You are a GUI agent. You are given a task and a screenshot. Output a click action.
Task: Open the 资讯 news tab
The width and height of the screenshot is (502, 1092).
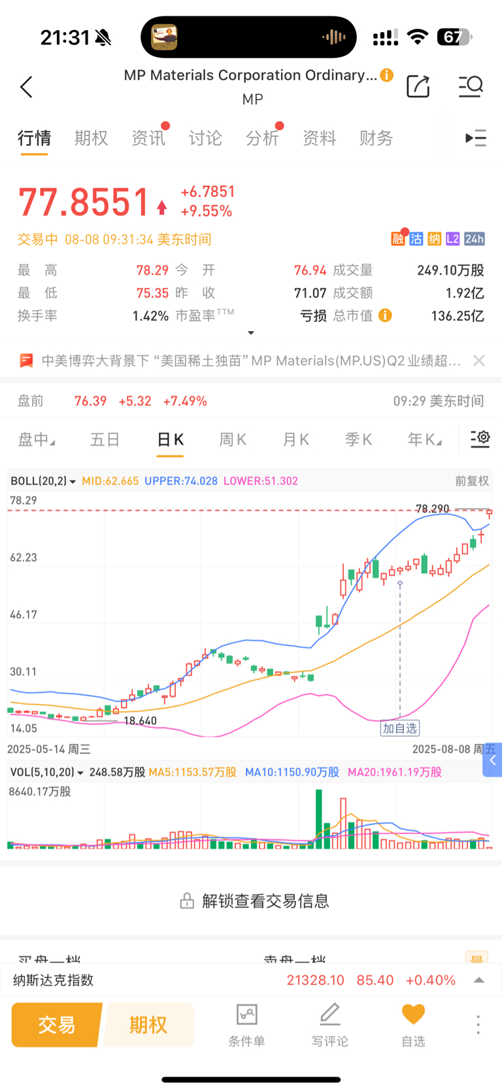point(148,138)
